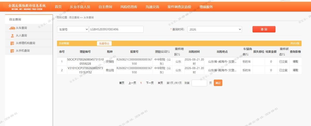Sort by 理赔公司 column arrows
Screen dimensions: 311x126
tap(168, 52)
